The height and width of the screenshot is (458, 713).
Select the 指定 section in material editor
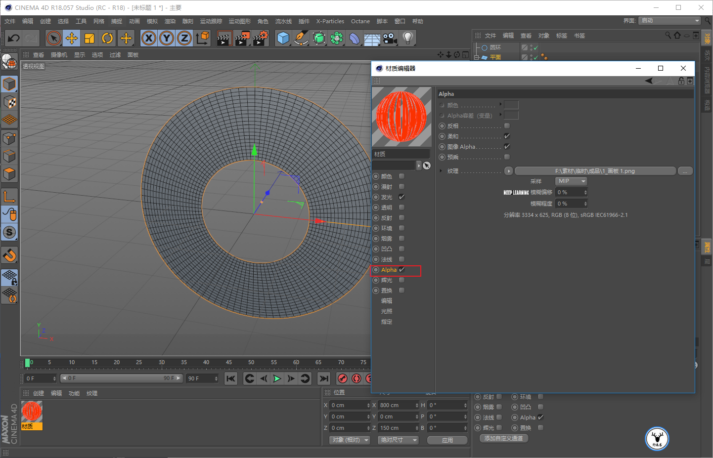click(x=387, y=322)
